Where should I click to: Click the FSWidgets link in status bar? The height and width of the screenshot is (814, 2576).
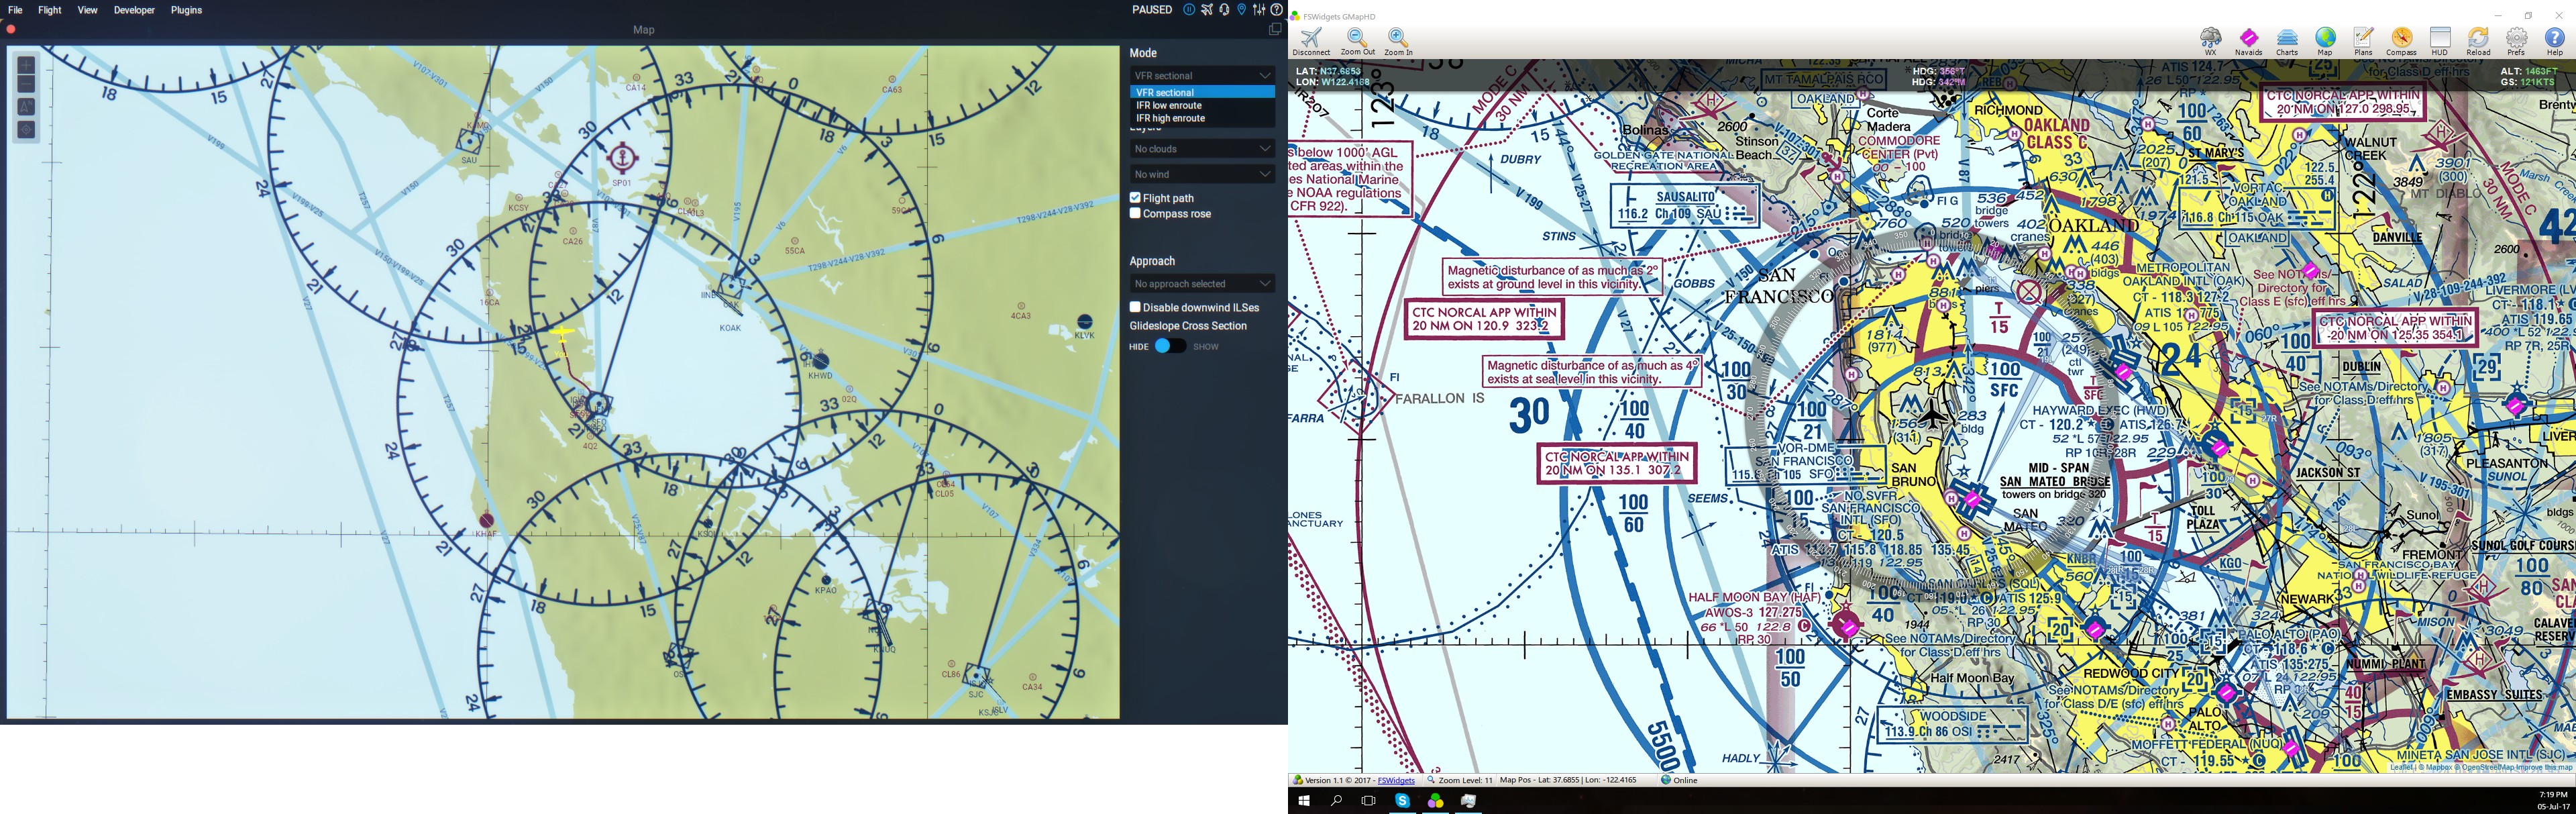(x=1395, y=779)
